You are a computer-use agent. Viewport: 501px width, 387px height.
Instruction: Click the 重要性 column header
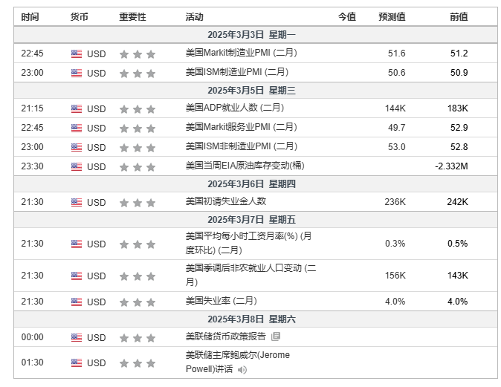coord(132,16)
